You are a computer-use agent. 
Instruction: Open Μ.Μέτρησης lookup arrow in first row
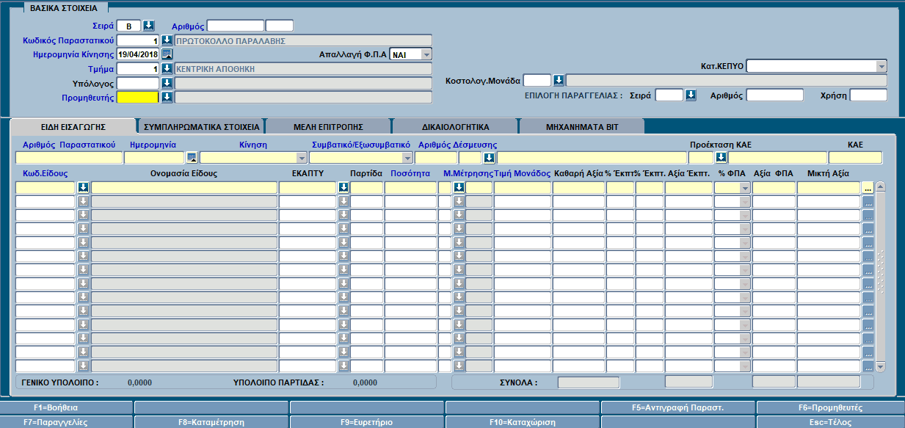coord(459,187)
